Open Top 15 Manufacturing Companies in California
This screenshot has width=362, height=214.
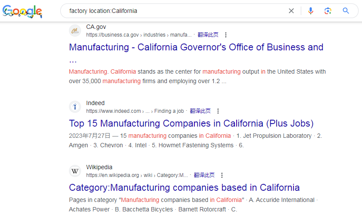(191, 124)
